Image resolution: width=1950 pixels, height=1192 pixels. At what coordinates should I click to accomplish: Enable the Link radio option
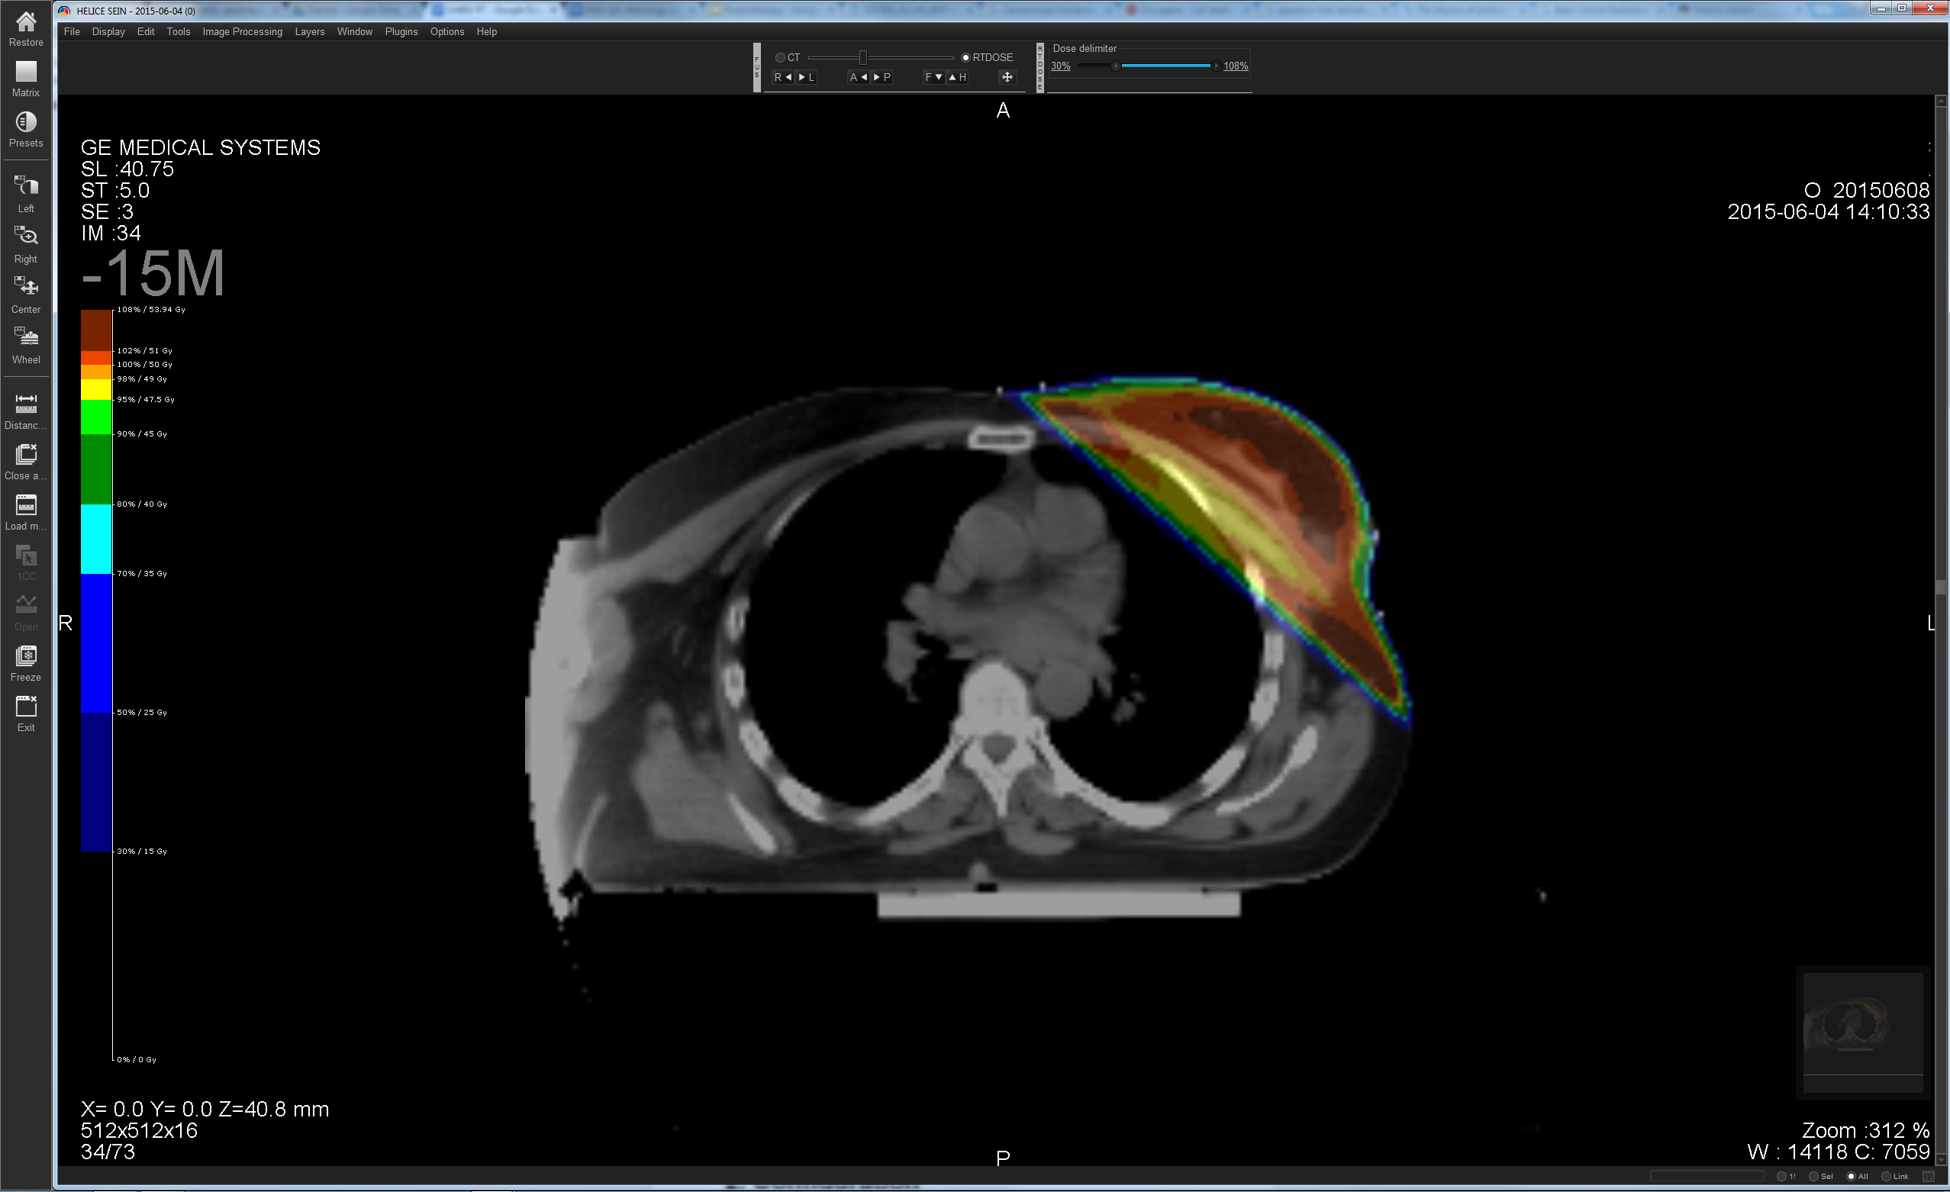point(1886,1176)
